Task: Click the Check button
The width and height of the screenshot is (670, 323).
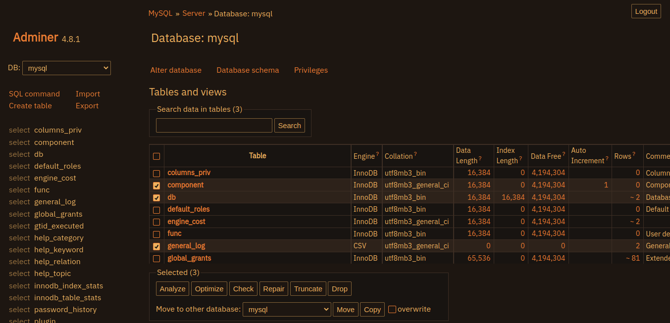Action: [x=243, y=289]
